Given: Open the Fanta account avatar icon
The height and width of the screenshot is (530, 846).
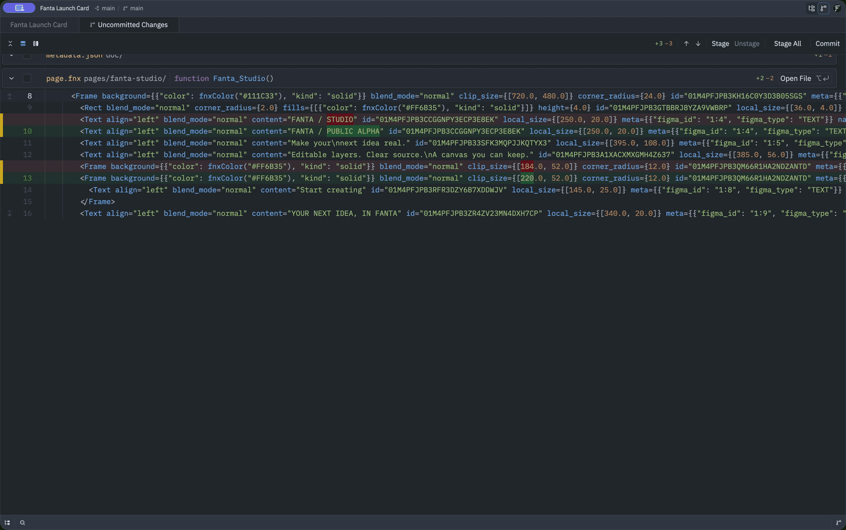Looking at the screenshot, I should coord(837,8).
